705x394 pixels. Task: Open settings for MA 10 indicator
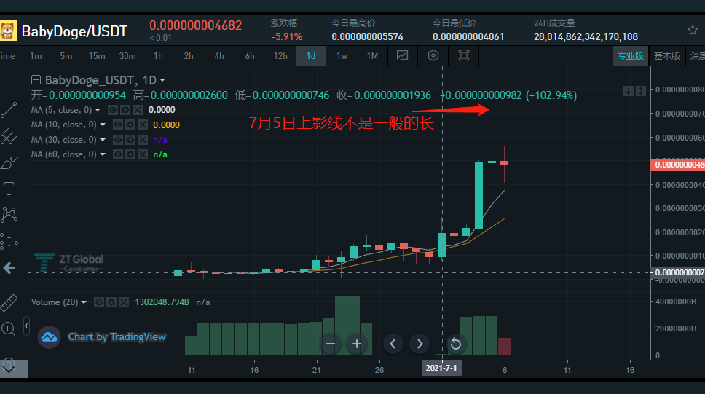click(x=130, y=125)
